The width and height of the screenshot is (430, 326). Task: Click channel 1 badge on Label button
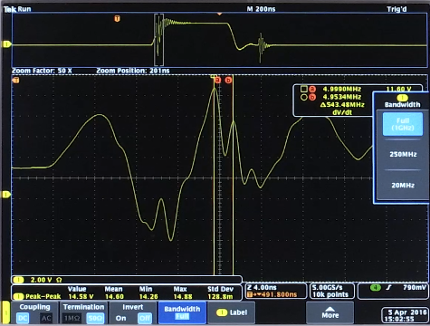pos(222,312)
